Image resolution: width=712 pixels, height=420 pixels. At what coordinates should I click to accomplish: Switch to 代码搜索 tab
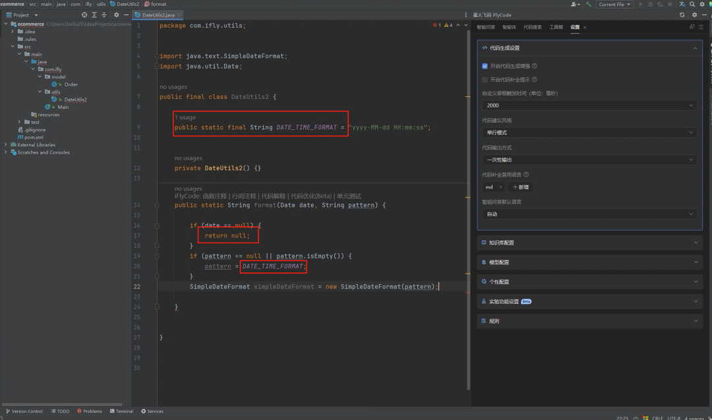point(532,27)
